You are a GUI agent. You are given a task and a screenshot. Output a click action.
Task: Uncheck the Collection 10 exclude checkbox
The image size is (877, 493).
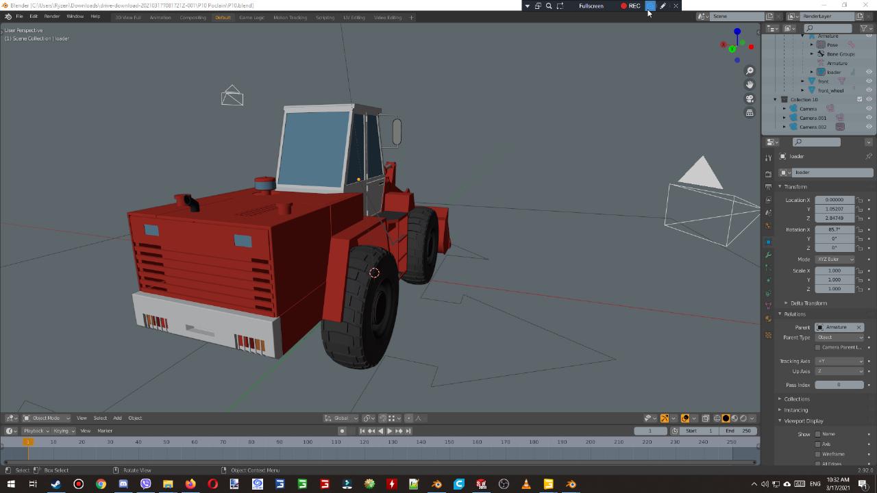860,99
